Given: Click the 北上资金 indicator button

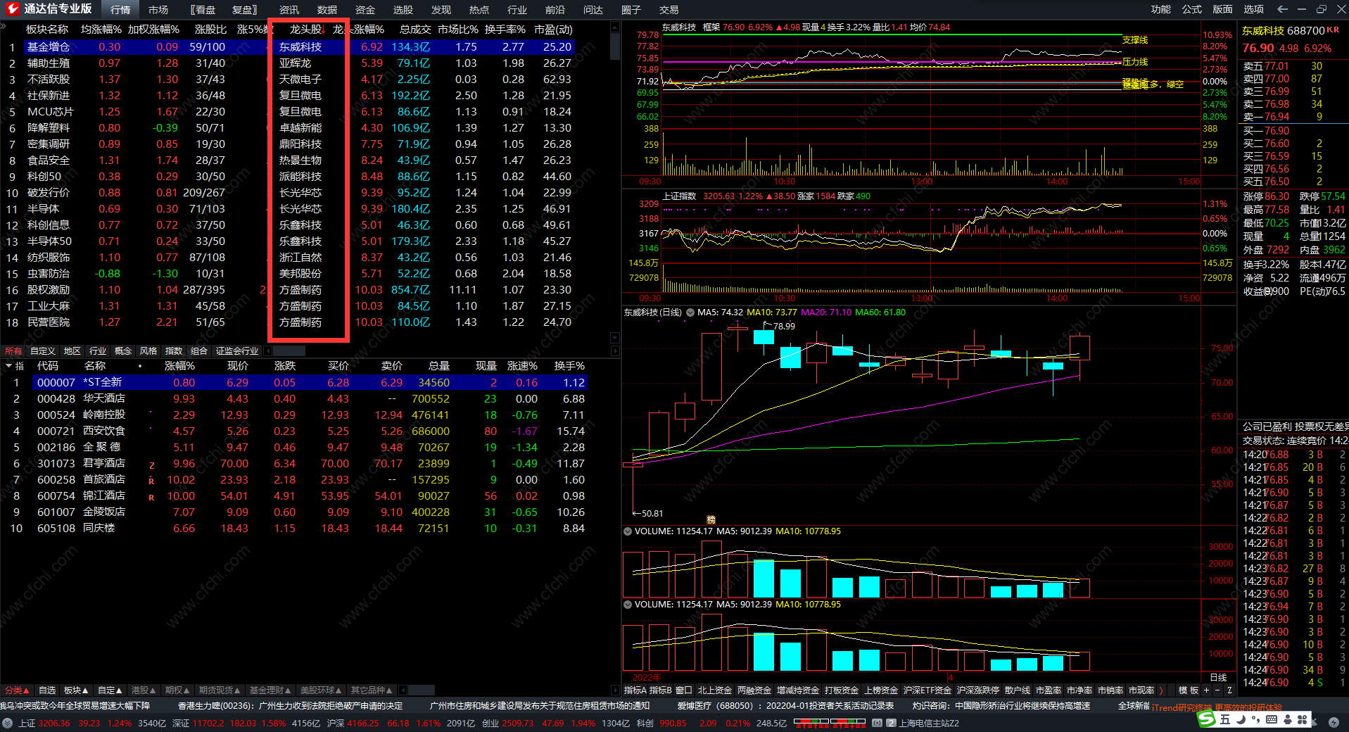Looking at the screenshot, I should (x=715, y=690).
